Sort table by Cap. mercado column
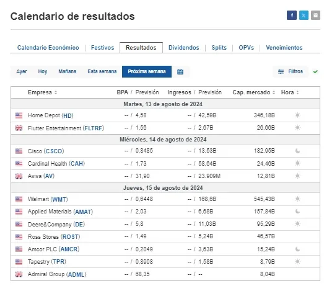Viewport: 324px width, 291px height. click(x=254, y=92)
